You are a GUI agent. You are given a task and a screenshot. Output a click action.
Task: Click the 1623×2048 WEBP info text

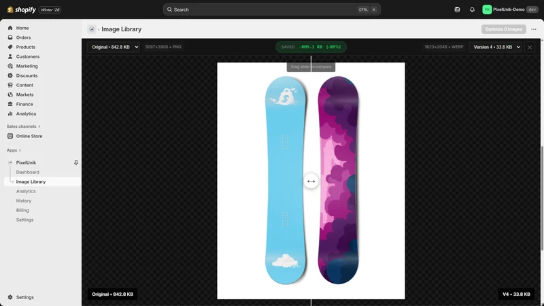(x=444, y=47)
